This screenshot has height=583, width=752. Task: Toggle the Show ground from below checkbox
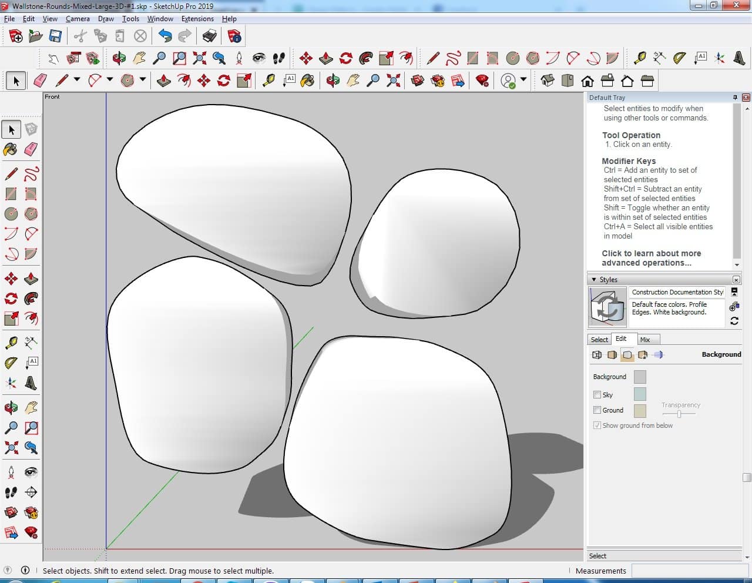(x=597, y=425)
